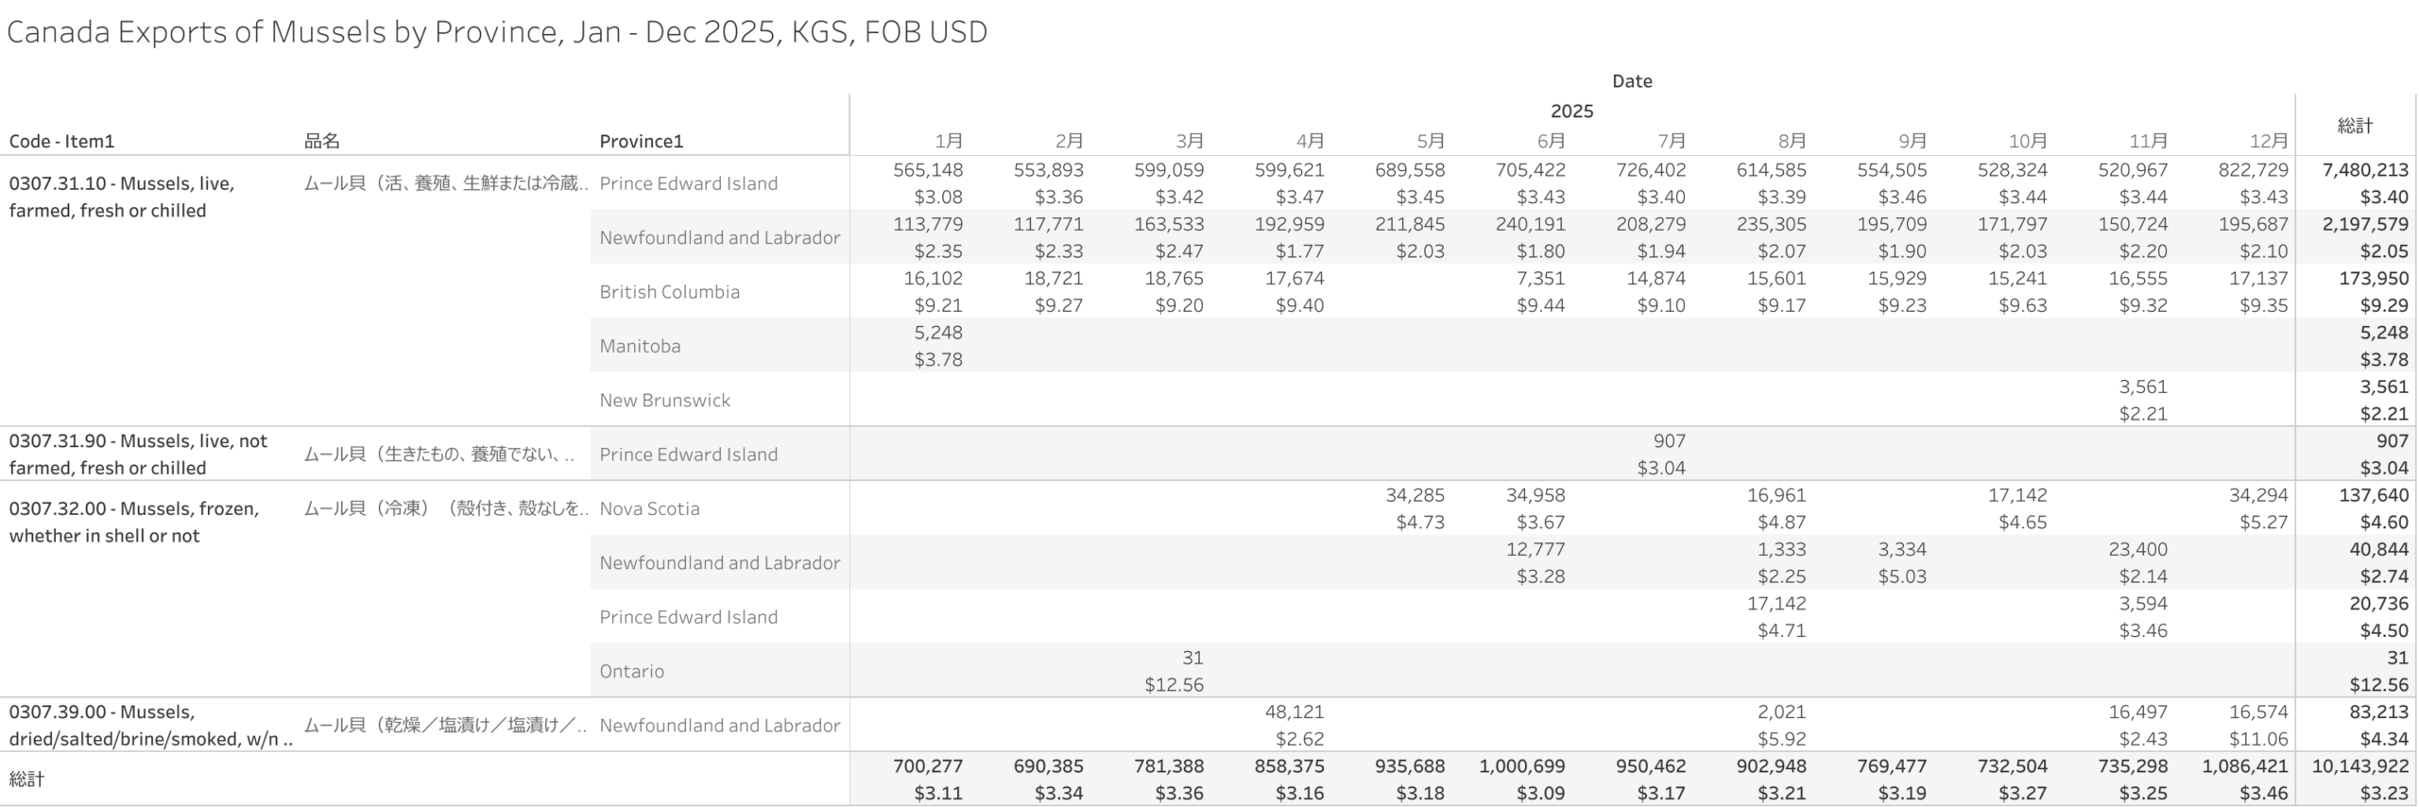This screenshot has height=807, width=2419.
Task: Click the New Brunswick province label
Action: (664, 400)
